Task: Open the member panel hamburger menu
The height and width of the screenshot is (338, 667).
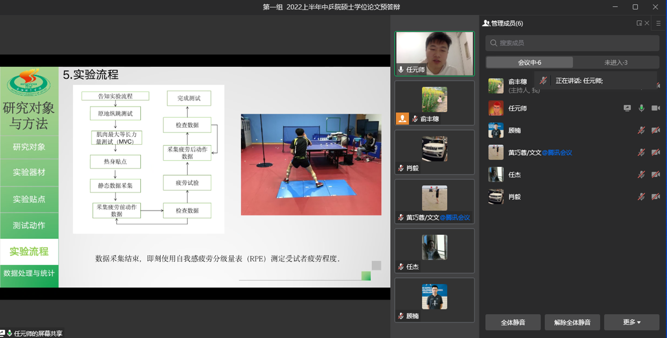Action: click(x=658, y=23)
